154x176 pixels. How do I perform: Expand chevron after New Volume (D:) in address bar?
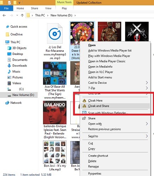[x=75, y=15]
